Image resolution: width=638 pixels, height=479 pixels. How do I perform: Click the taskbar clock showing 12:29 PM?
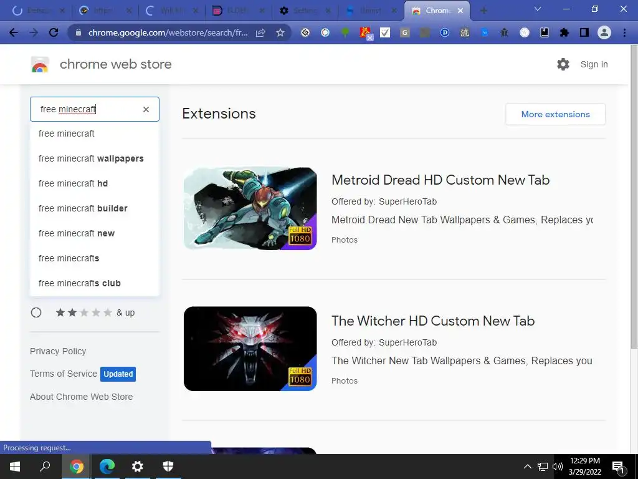click(584, 467)
